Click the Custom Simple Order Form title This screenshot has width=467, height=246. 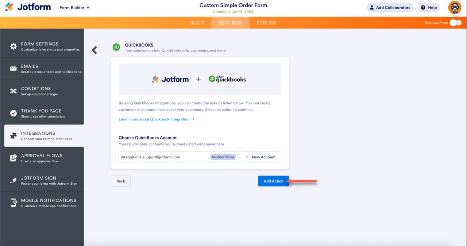coord(233,5)
